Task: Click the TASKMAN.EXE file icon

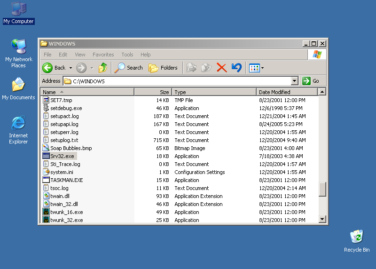Action: (46, 180)
